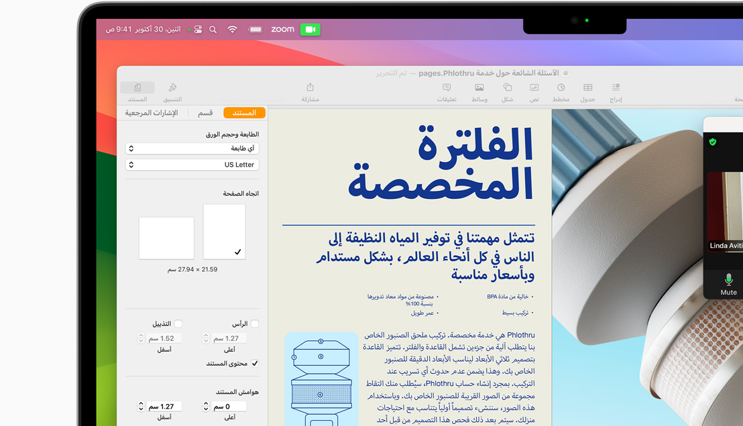
Task: Click the top margin 0 input field
Action: point(229,407)
